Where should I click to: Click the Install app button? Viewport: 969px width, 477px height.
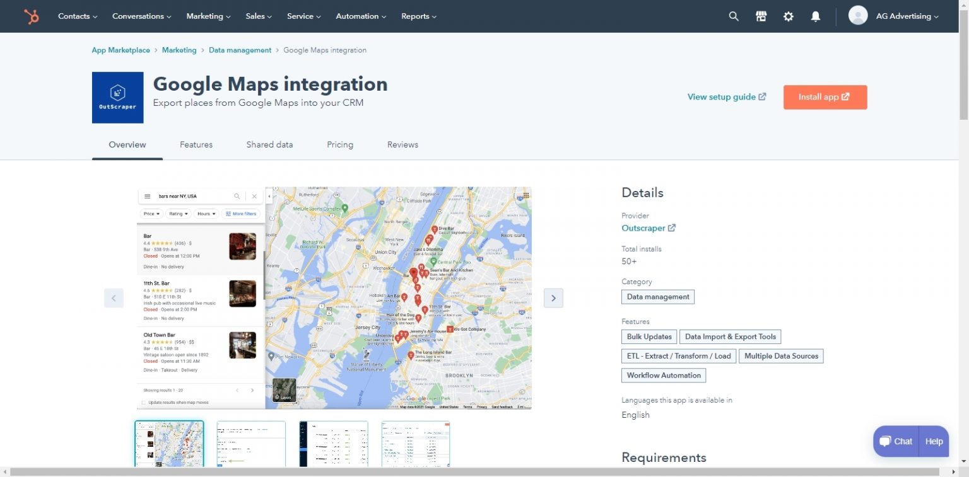pyautogui.click(x=825, y=97)
